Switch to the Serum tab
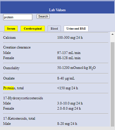 coord(11,28)
